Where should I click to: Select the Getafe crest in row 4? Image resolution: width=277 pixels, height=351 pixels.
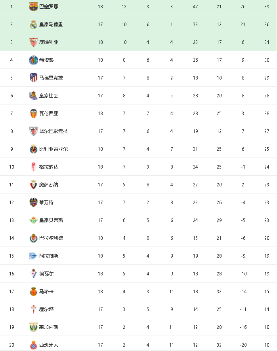point(33,60)
